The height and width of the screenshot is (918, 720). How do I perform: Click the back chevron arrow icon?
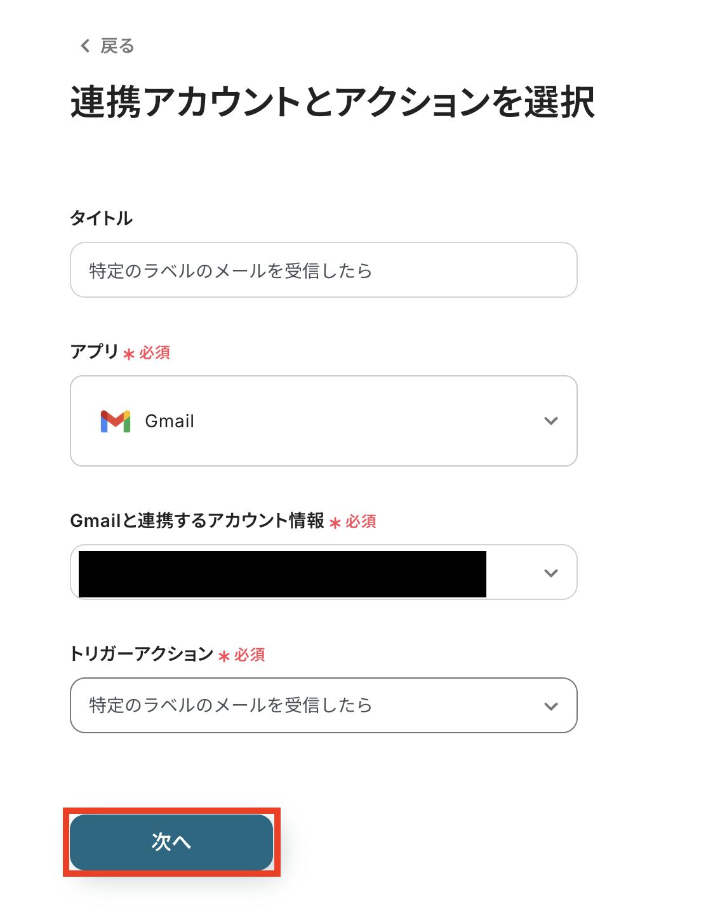85,46
